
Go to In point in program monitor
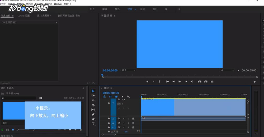click(167, 81)
